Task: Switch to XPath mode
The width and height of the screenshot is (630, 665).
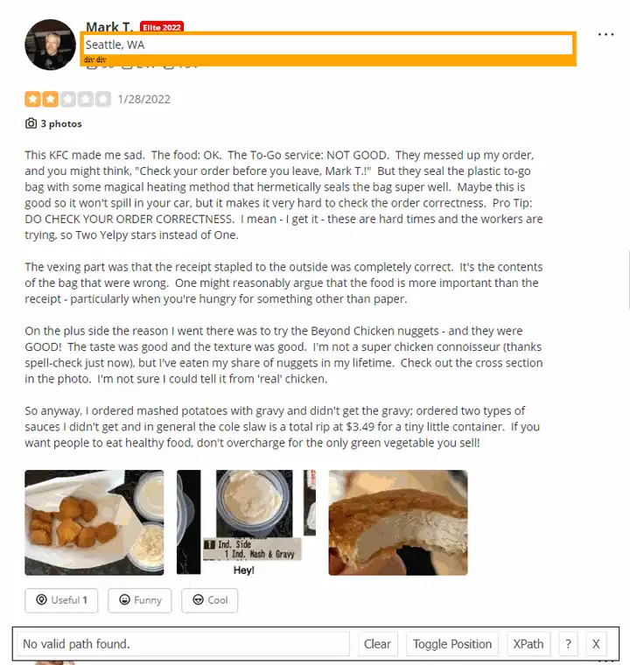Action: click(528, 644)
